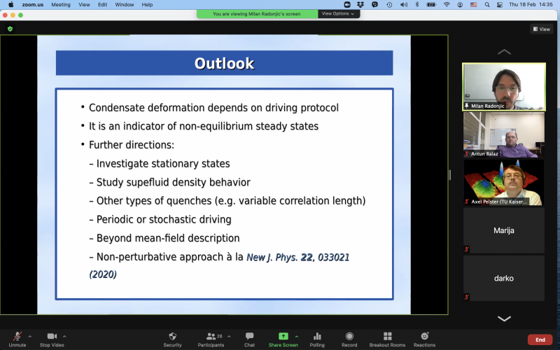Expand video options arrow next to Stop Video
This screenshot has height=350, width=560.
point(65,336)
